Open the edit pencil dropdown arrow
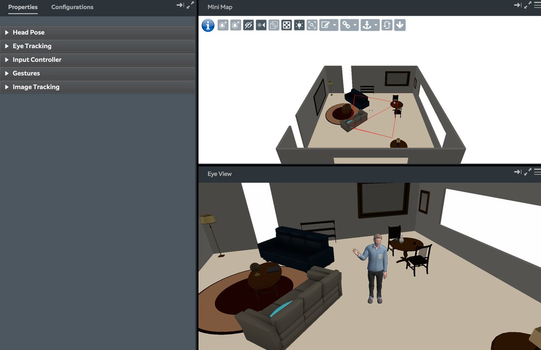This screenshot has height=350, width=541. [x=335, y=25]
